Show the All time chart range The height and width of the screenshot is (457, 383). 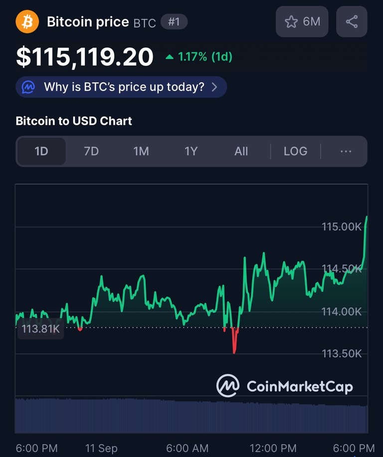click(241, 151)
